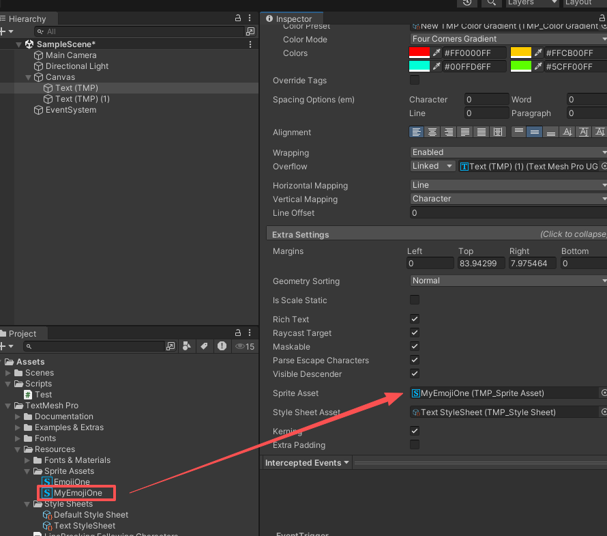607x536 pixels.
Task: Toggle Is Scale Static checkbox
Action: [x=415, y=300]
